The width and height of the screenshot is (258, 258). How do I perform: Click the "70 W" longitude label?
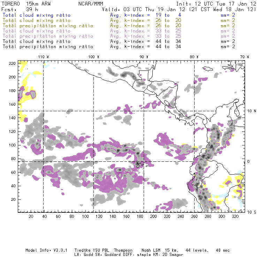click(x=244, y=57)
